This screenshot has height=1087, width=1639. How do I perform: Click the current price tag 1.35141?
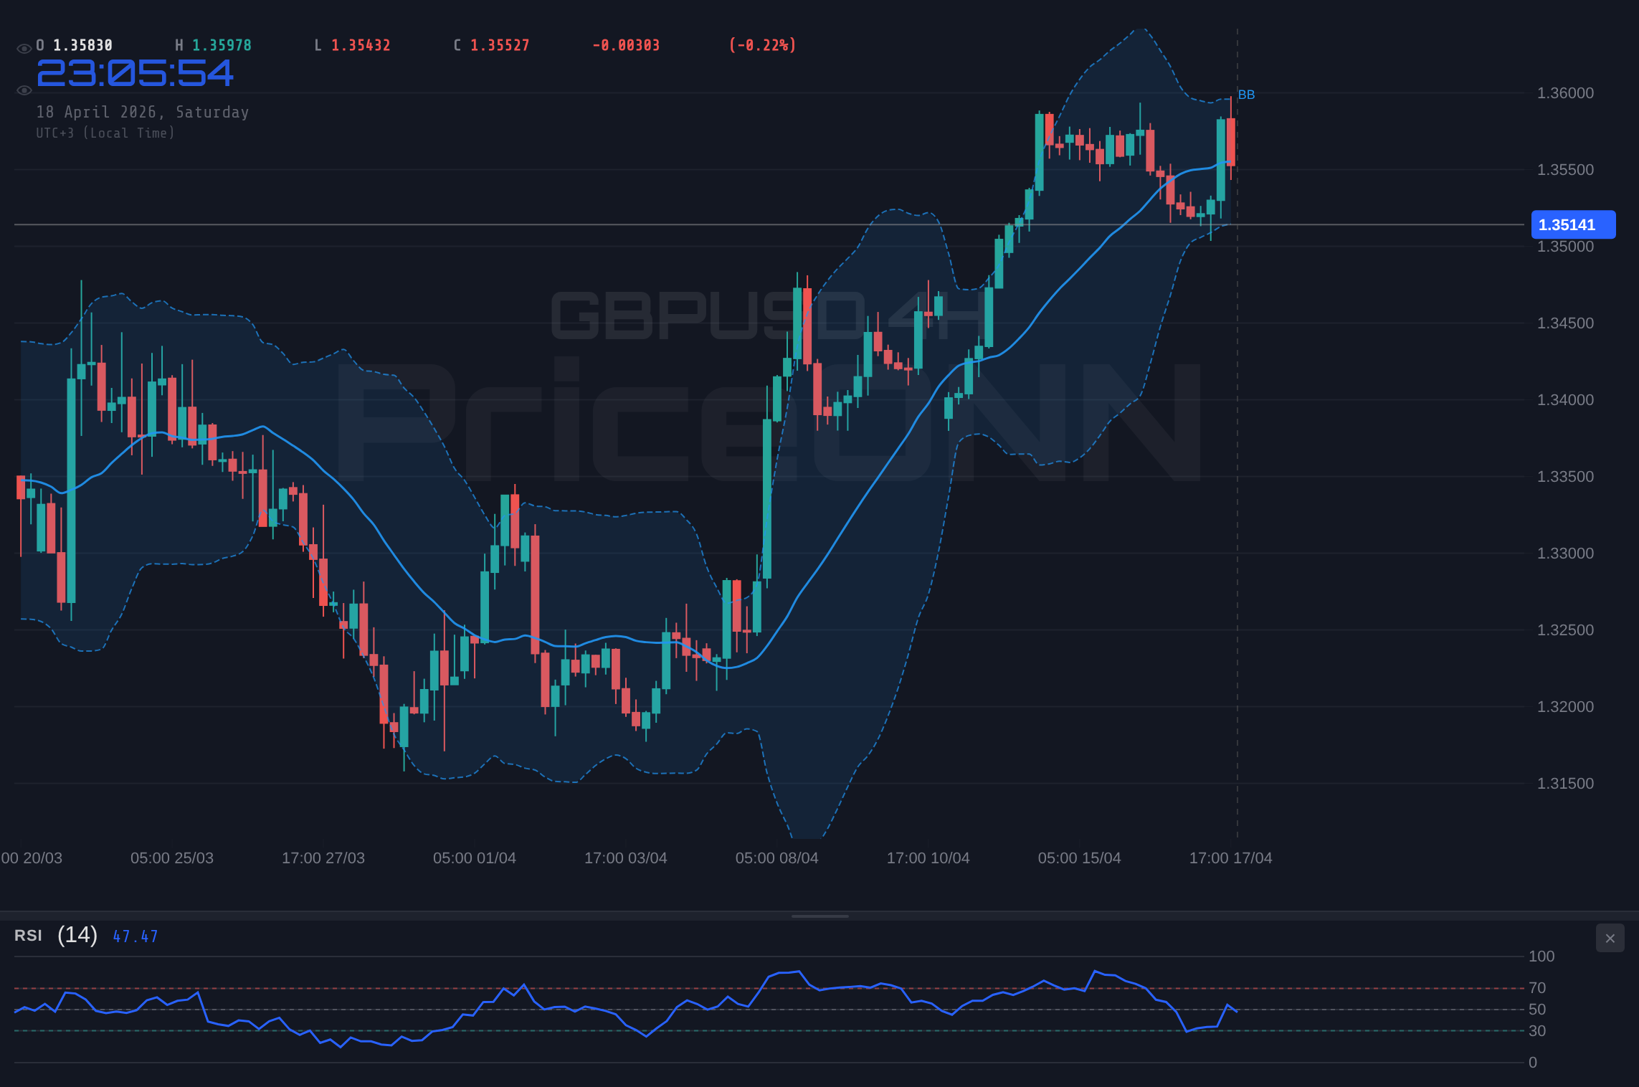(x=1573, y=224)
